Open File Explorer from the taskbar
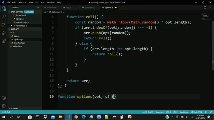This screenshot has width=214, height=120. point(61,117)
